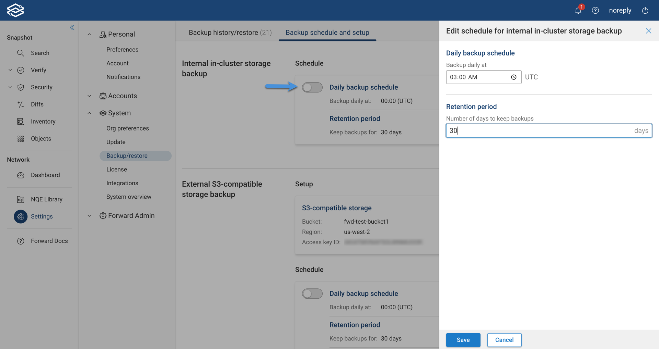Enable Daily backup schedule for internal storage
Image resolution: width=659 pixels, height=349 pixels.
pos(312,87)
